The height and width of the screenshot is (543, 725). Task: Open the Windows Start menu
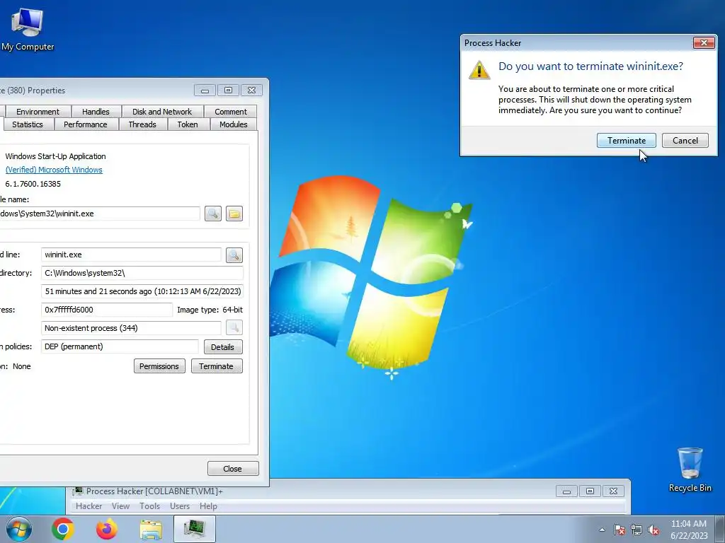[x=19, y=529]
